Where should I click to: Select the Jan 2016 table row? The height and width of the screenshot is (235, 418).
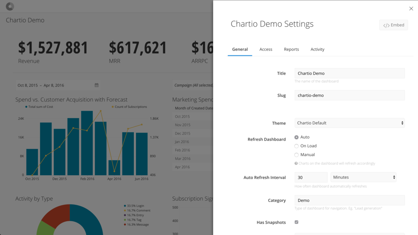[x=193, y=142]
